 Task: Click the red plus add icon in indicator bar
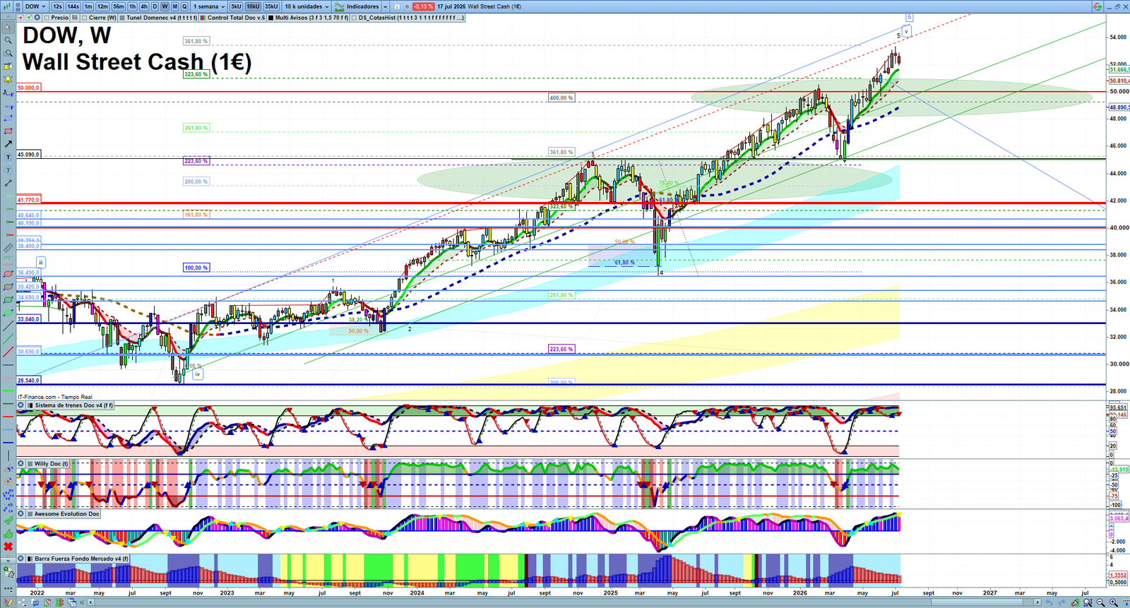point(21,18)
